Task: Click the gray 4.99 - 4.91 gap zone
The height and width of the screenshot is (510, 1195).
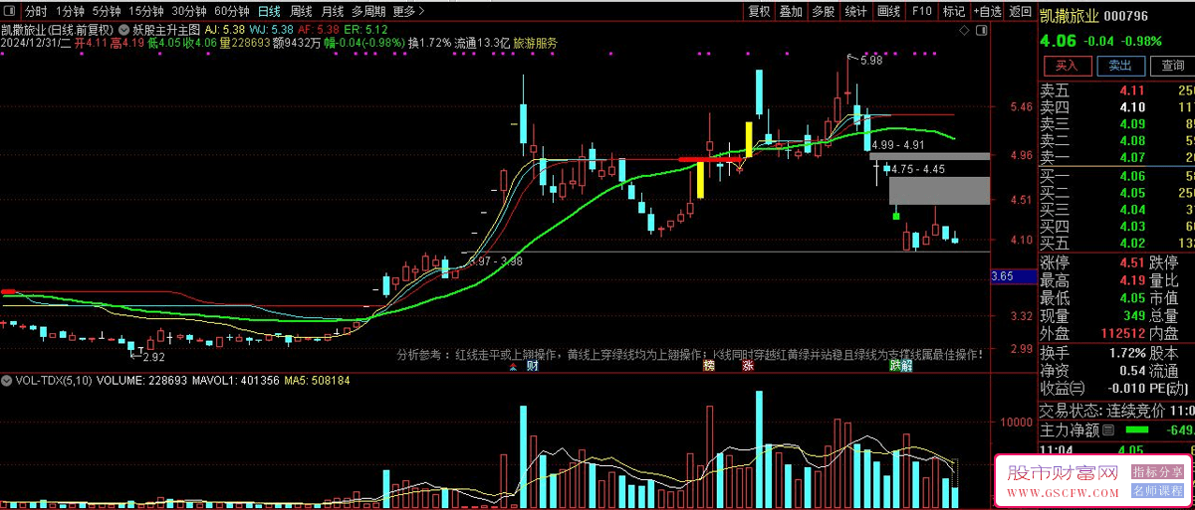Action: [929, 156]
